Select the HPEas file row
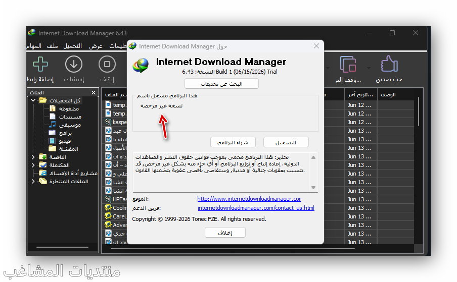 [116, 199]
